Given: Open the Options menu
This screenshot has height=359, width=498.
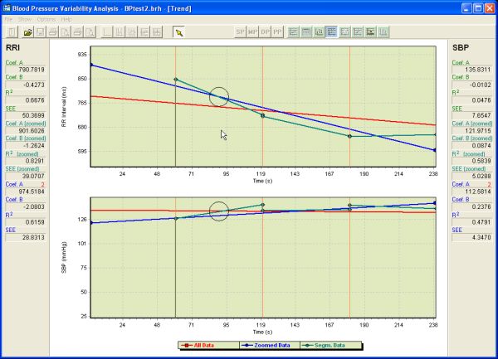Looking at the screenshot, I should point(46,18).
